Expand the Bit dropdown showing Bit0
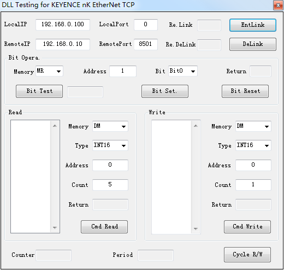The image size is (284, 270). tap(183, 71)
